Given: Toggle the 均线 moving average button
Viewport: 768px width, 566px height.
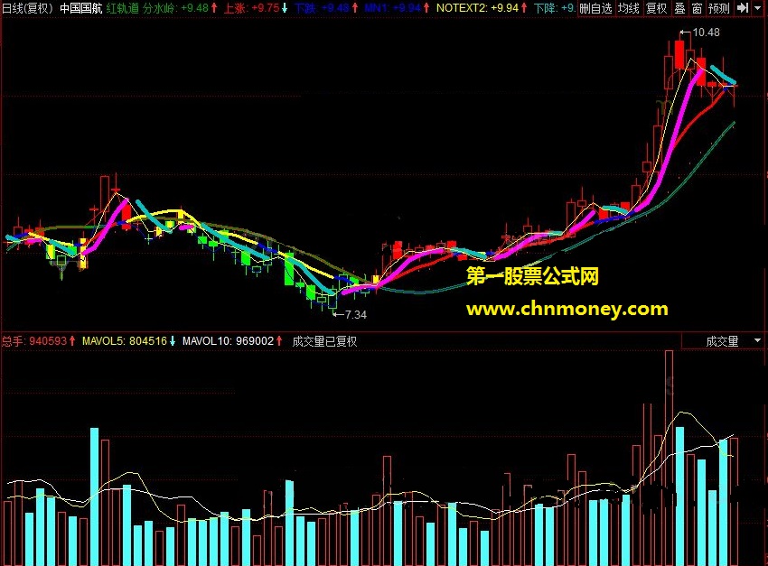Looking at the screenshot, I should tap(629, 8).
